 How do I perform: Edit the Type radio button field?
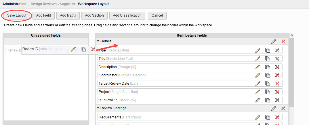(x=257, y=50)
